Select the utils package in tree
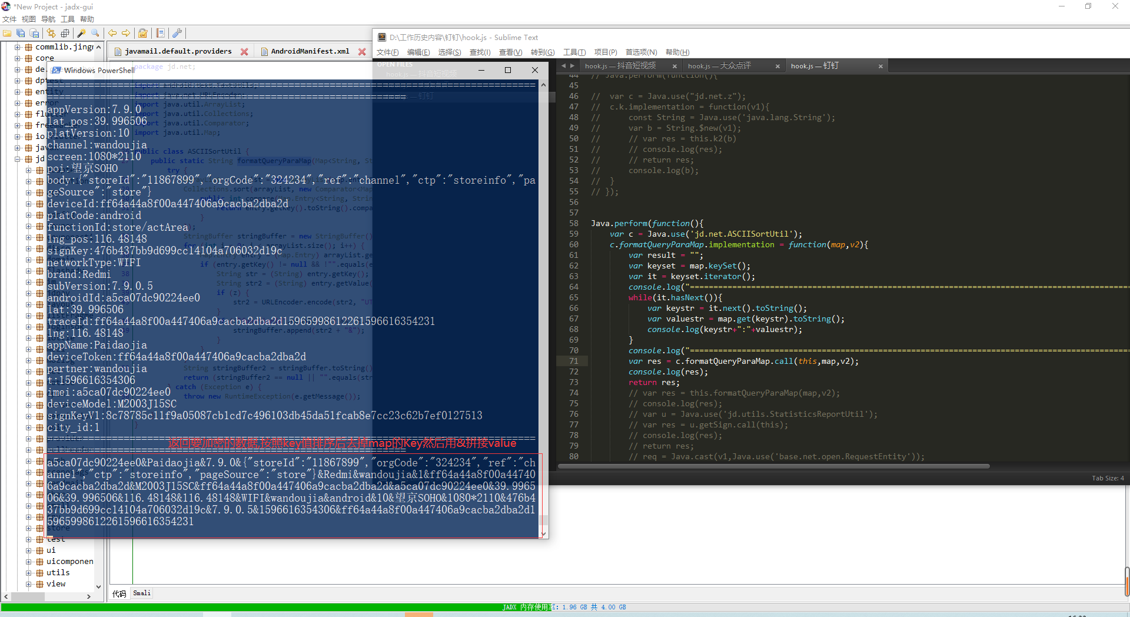The width and height of the screenshot is (1130, 617). (x=58, y=573)
